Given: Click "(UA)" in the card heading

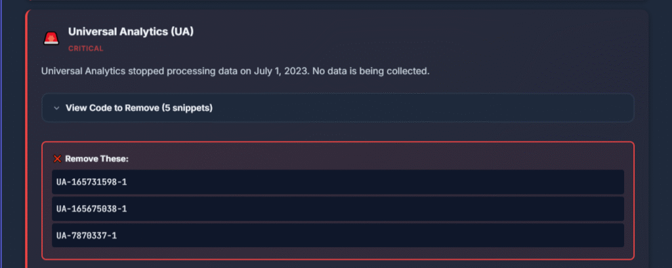Looking at the screenshot, I should click(182, 31).
